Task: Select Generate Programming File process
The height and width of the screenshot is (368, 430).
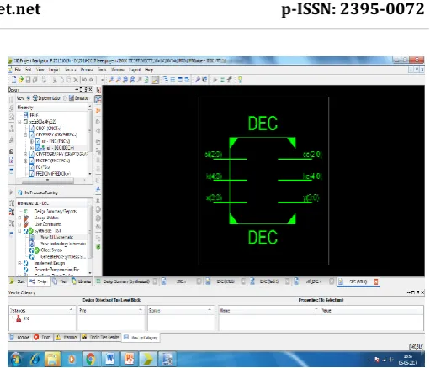Action: [56, 270]
